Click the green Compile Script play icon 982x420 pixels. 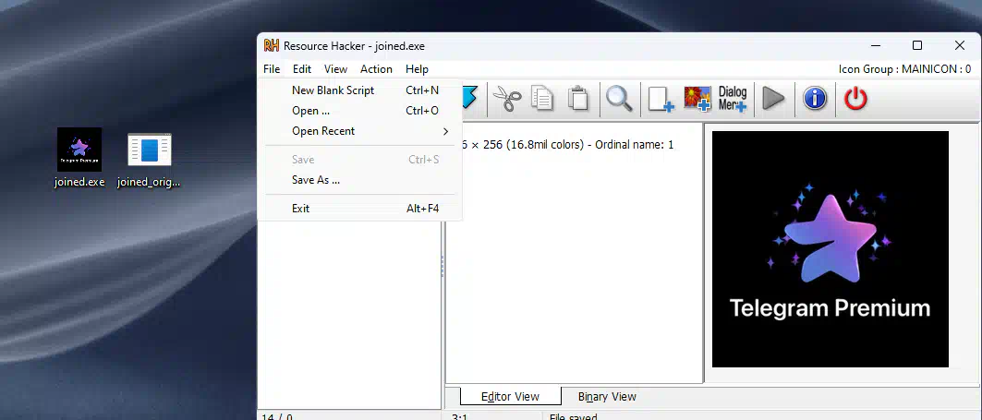point(774,99)
